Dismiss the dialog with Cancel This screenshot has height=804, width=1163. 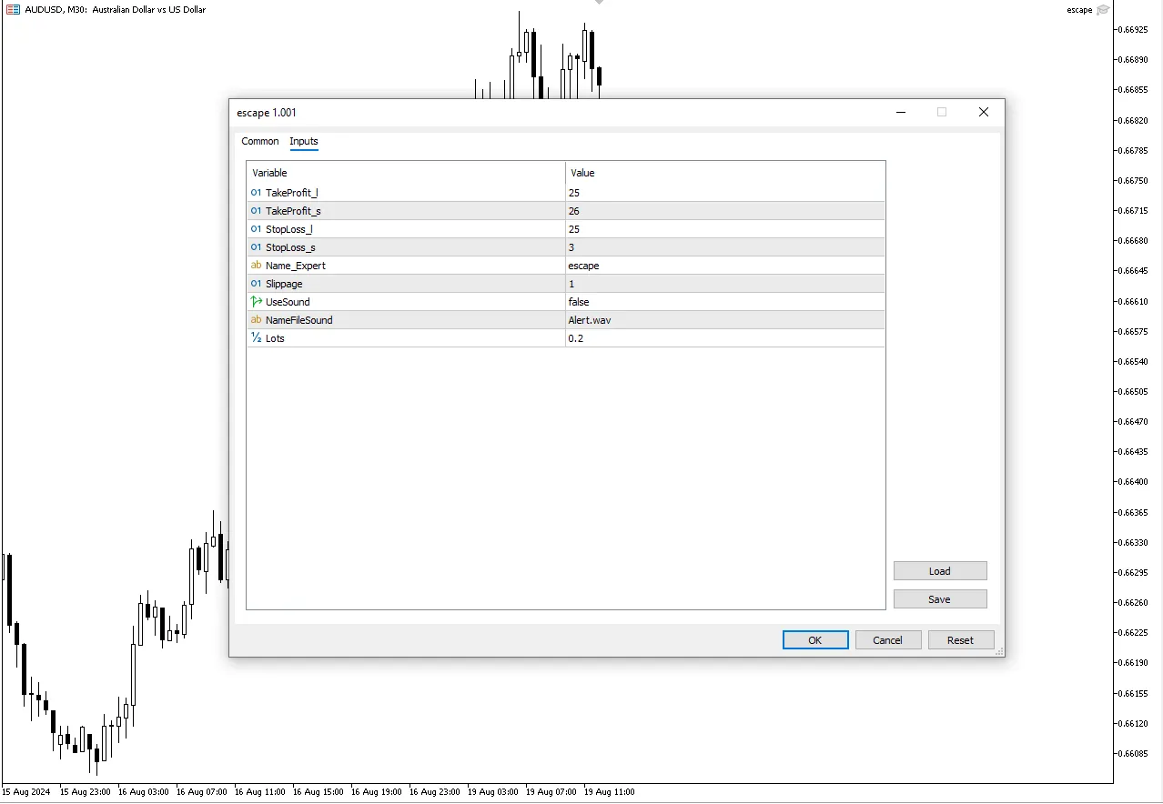[x=887, y=639]
